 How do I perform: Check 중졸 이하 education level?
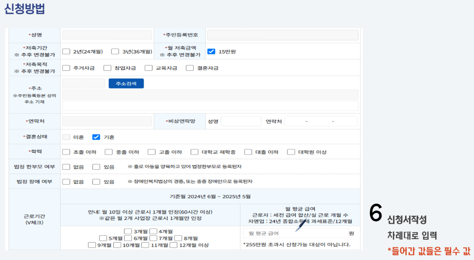(109, 152)
